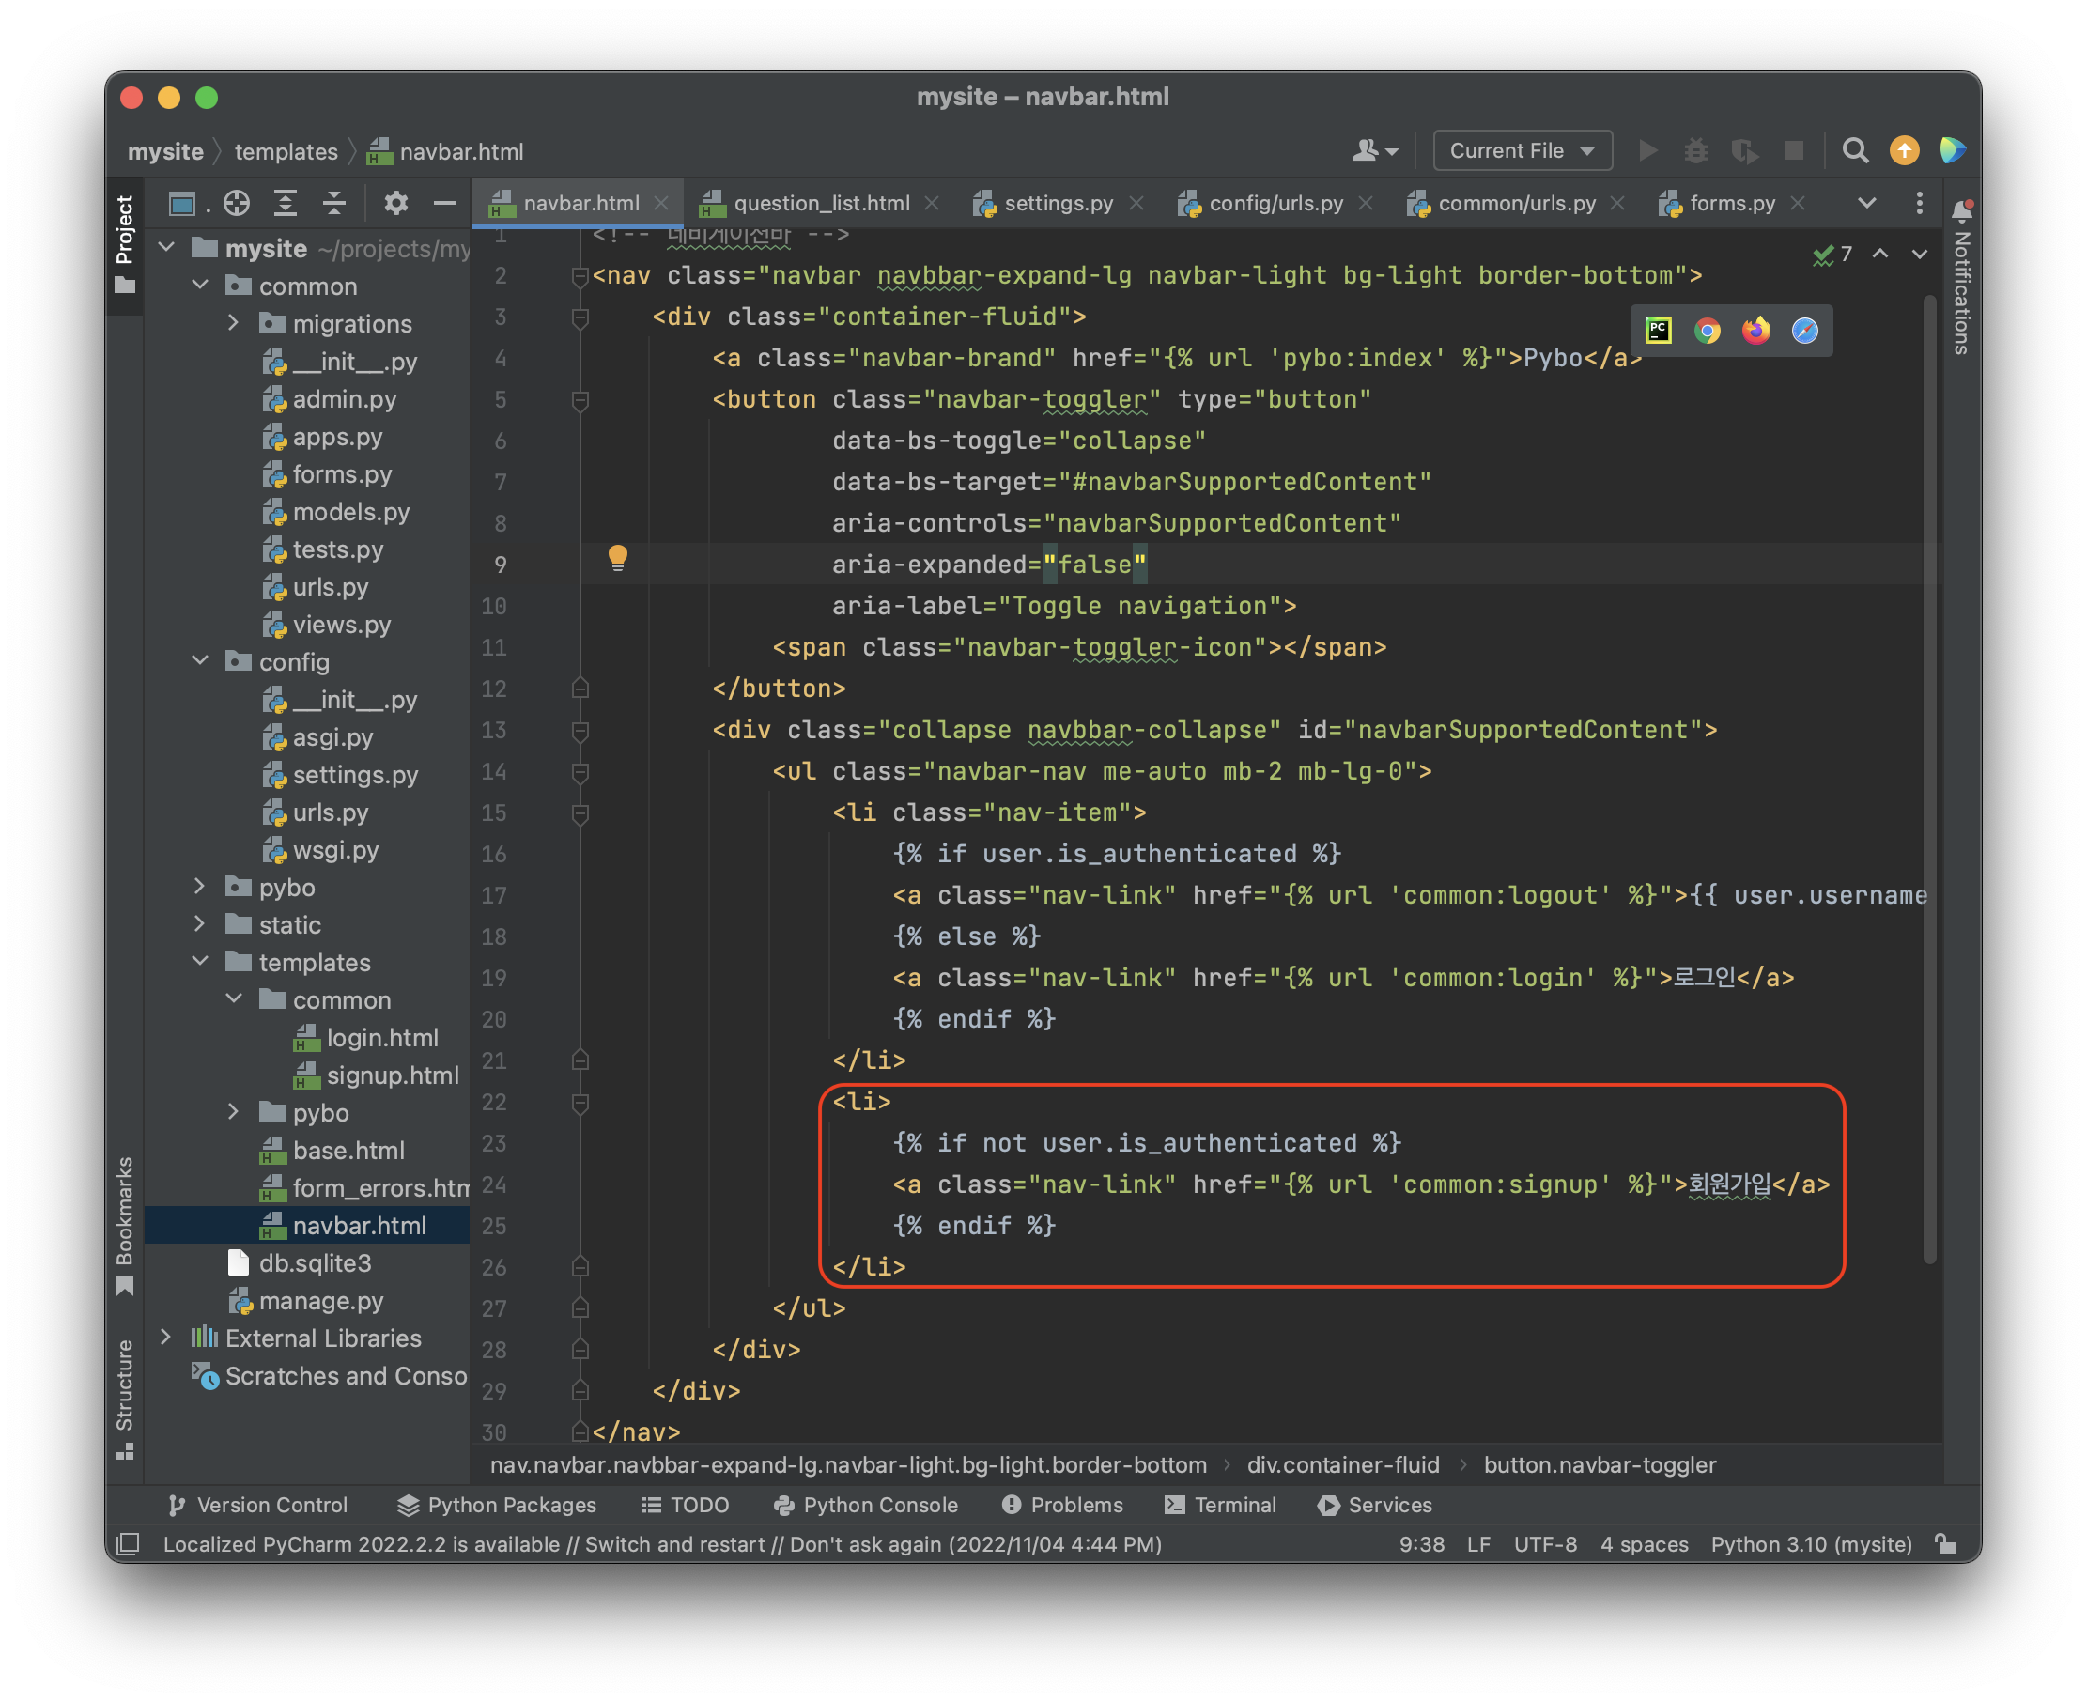Select opened file locate target icon

click(237, 203)
